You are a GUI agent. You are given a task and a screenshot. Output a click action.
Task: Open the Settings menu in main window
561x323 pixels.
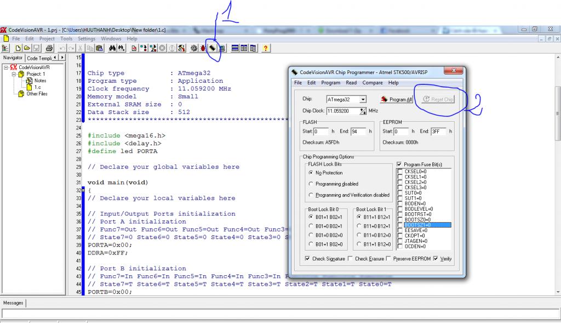[87, 39]
